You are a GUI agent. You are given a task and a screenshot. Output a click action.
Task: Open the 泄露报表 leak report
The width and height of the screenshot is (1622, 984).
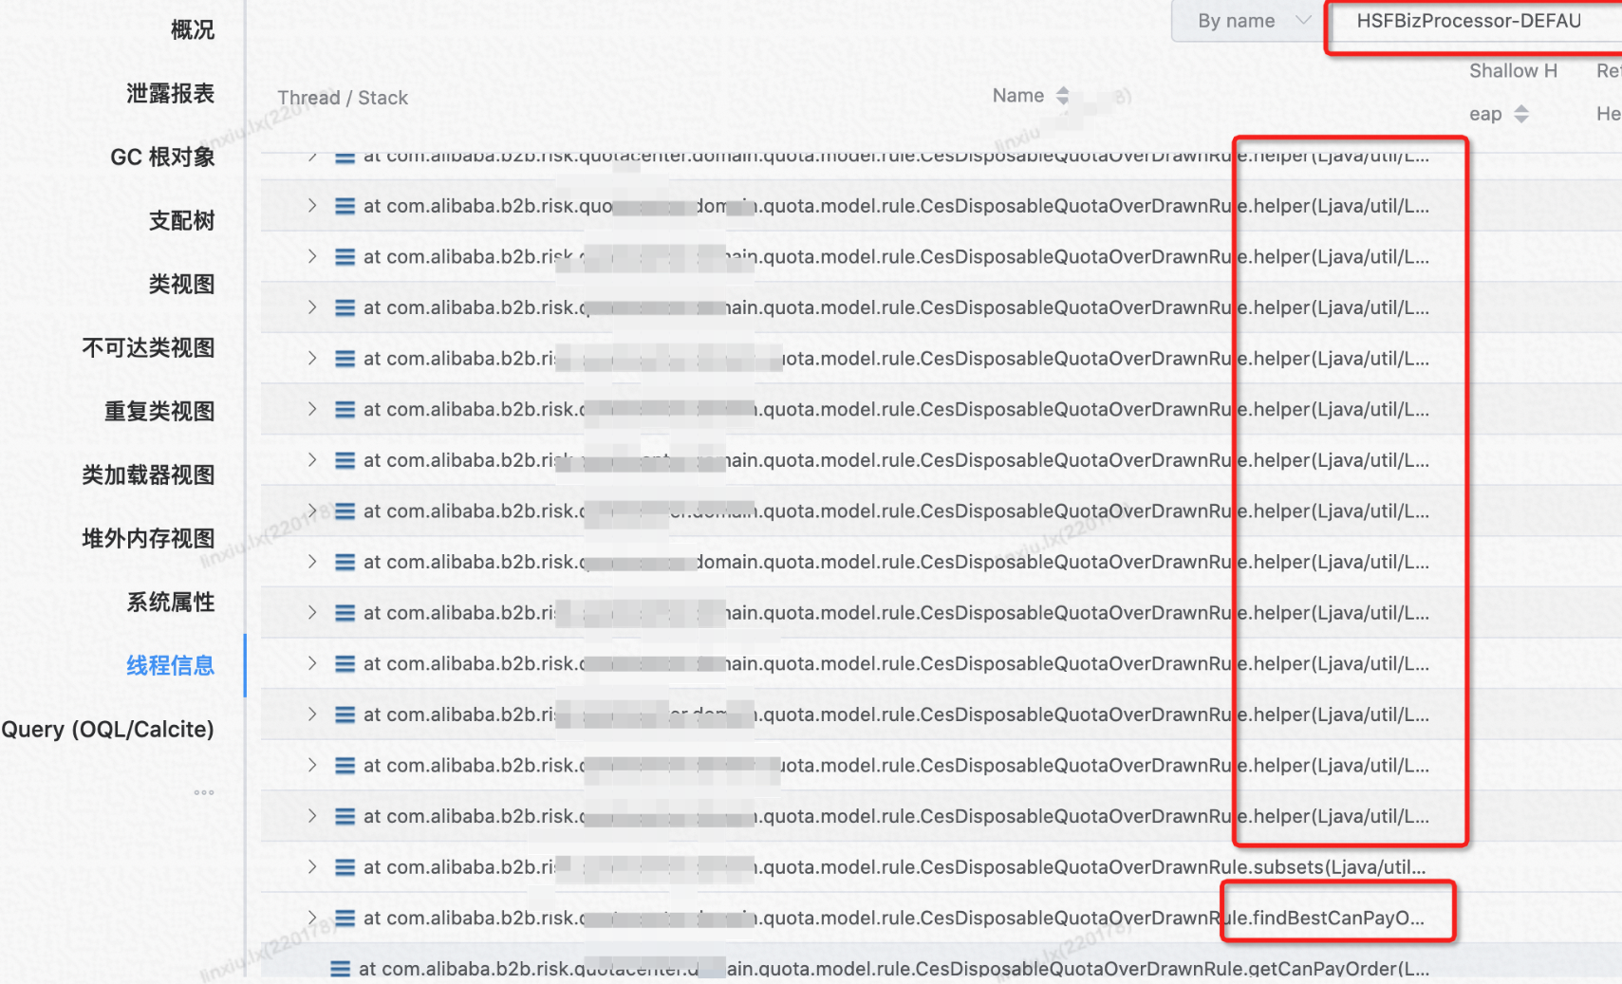point(170,94)
